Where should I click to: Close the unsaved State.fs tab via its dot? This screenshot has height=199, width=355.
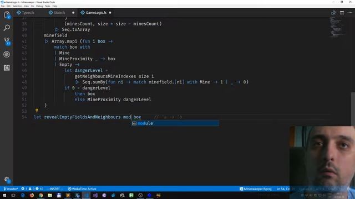73,13
